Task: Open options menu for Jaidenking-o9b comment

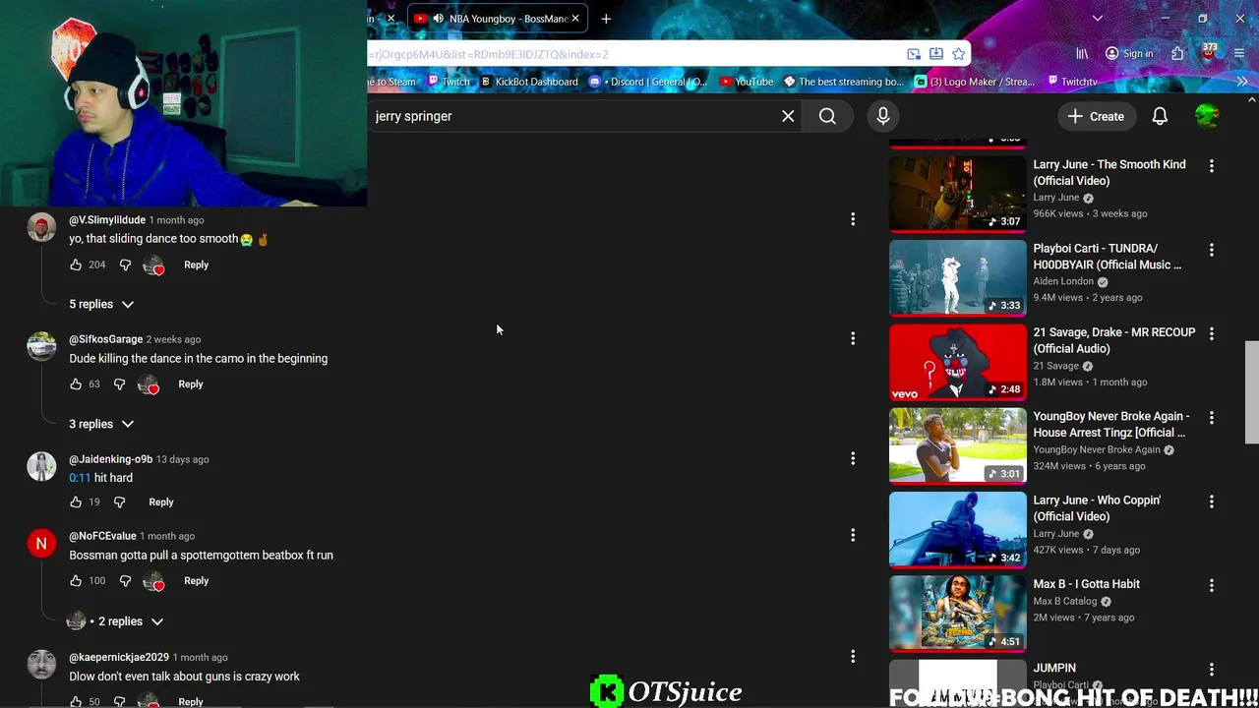Action: click(853, 458)
